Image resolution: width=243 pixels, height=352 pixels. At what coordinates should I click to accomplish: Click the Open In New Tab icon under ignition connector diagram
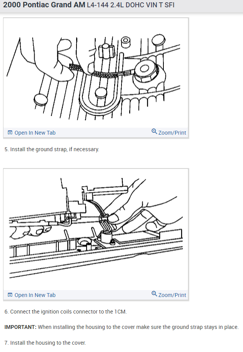pos(10,295)
